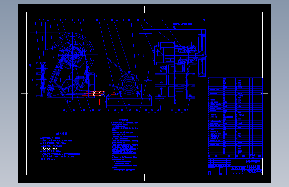Select part callout number 17
Screen dimensions: 289x187
(x=138, y=20)
